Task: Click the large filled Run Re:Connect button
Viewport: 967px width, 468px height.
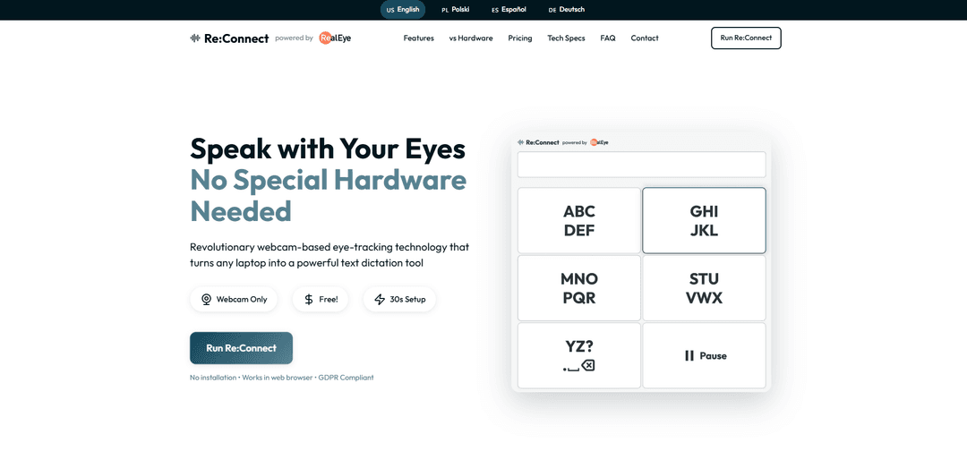Action: [x=241, y=348]
